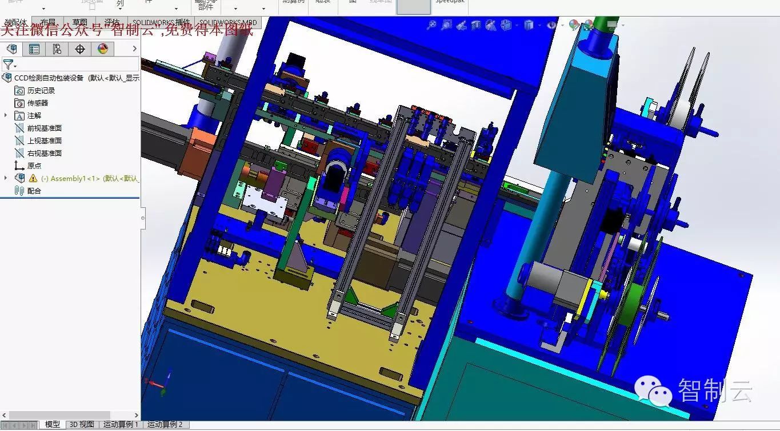This screenshot has width=780, height=431.
Task: Open Dynamic Annotation Views
Action: [491, 25]
